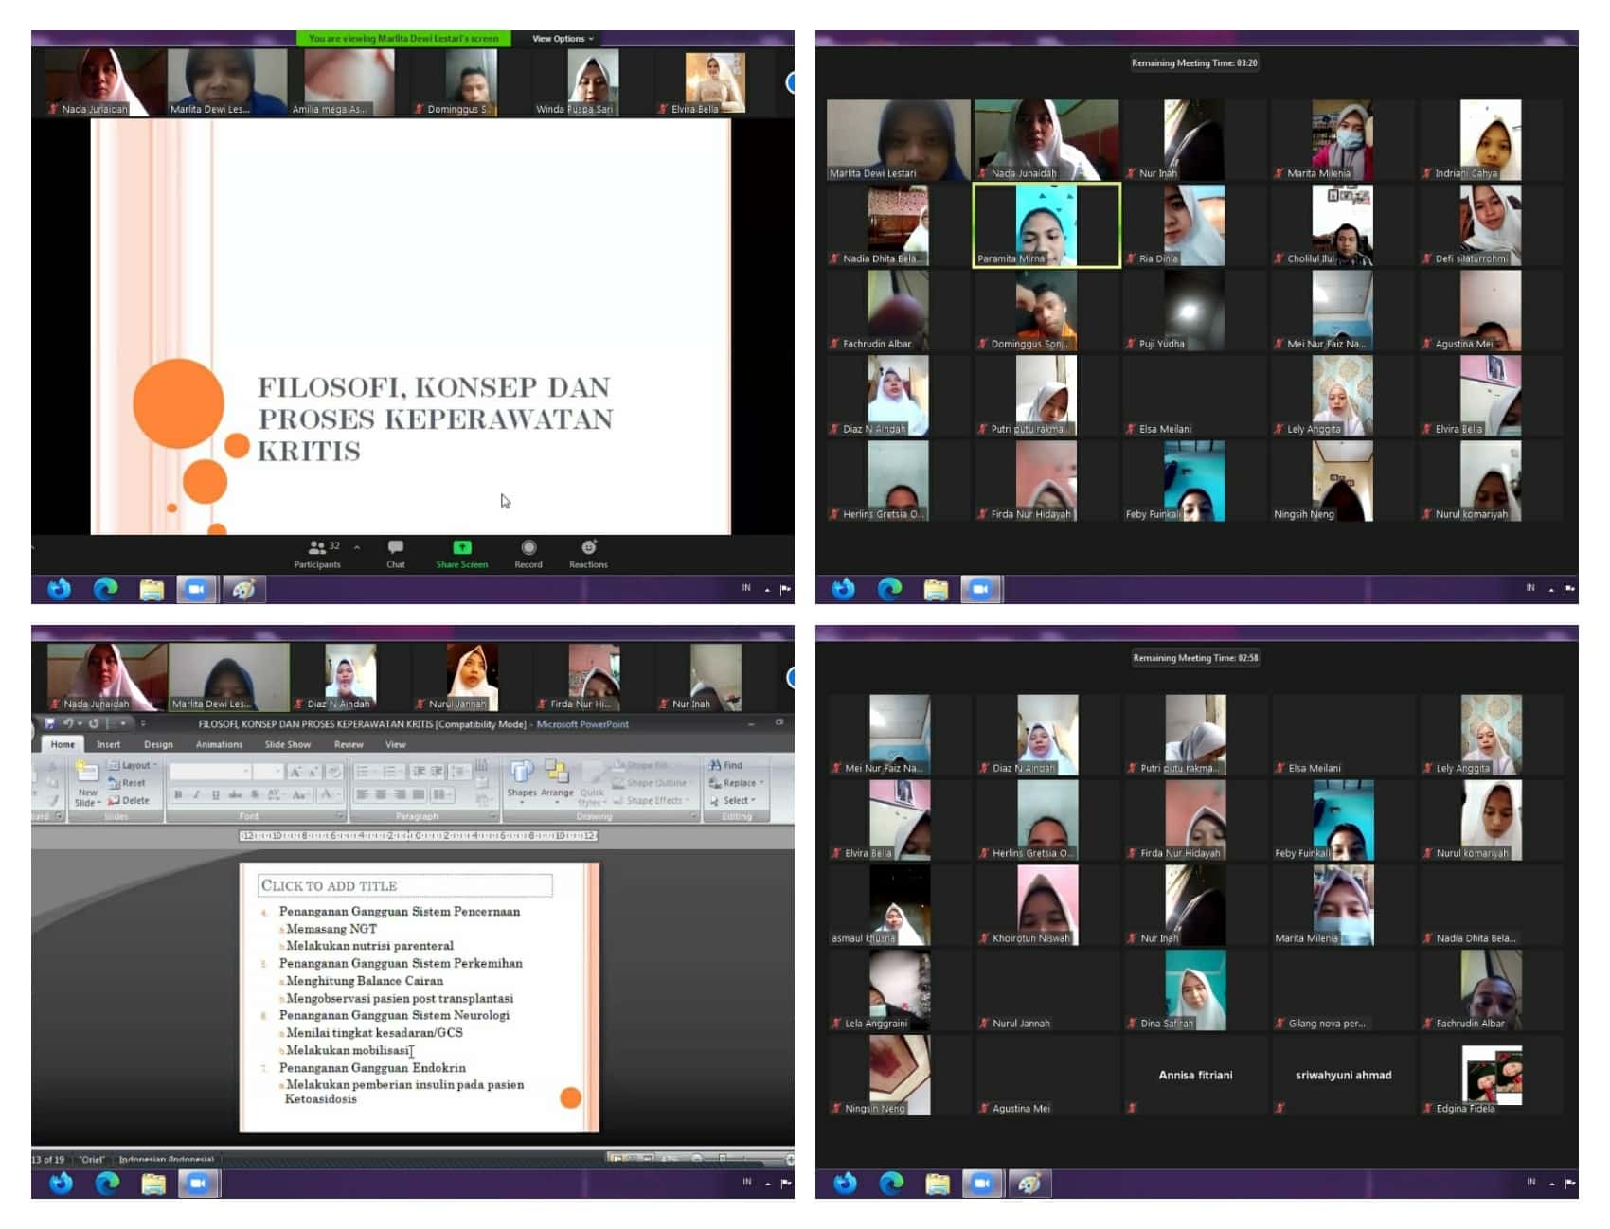This screenshot has height=1229, width=1610.
Task: Start recording with the Record icon
Action: 528,548
